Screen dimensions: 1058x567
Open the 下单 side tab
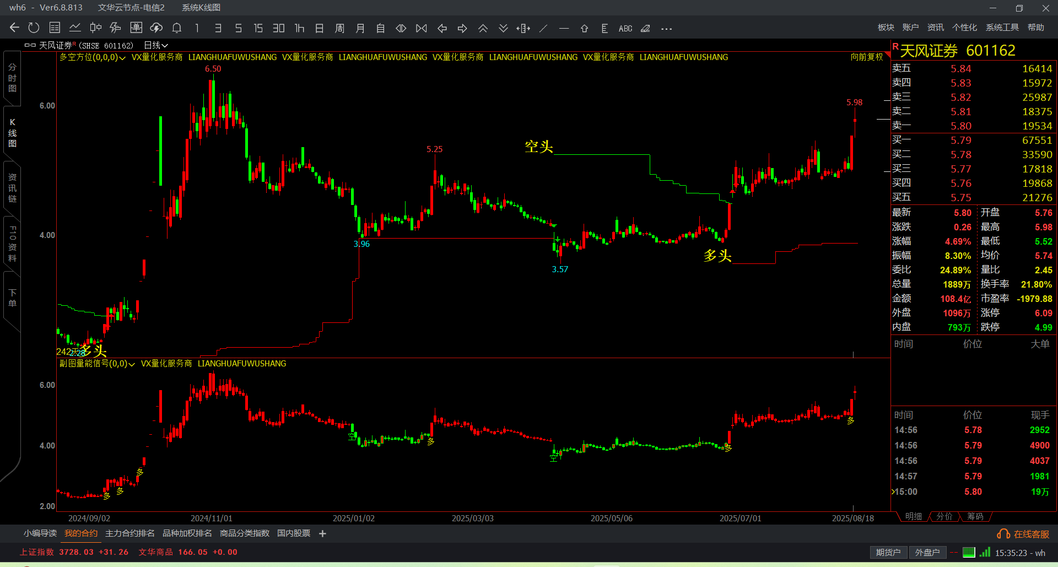12,298
